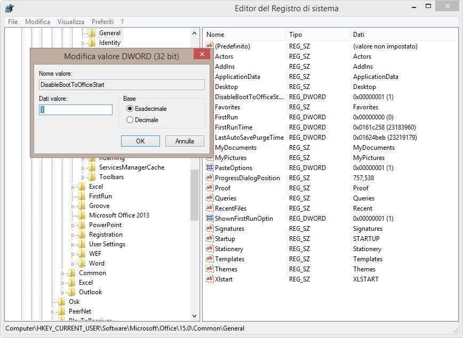The image size is (463, 338).
Task: Click the PasteOptions binary value icon
Action: click(209, 168)
